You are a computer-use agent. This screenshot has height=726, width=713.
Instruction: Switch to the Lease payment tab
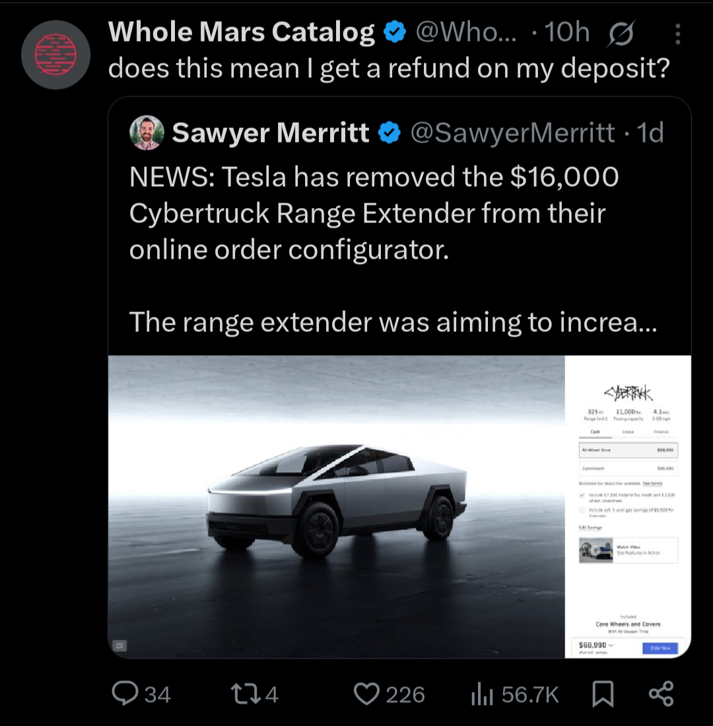628,432
